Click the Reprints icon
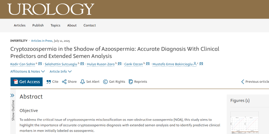269x134 pixels. point(131,82)
